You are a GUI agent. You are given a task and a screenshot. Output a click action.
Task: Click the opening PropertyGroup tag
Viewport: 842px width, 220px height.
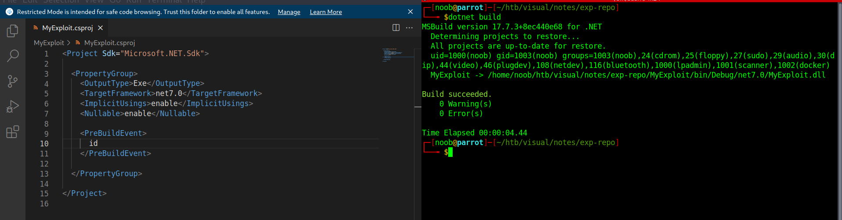tap(104, 74)
